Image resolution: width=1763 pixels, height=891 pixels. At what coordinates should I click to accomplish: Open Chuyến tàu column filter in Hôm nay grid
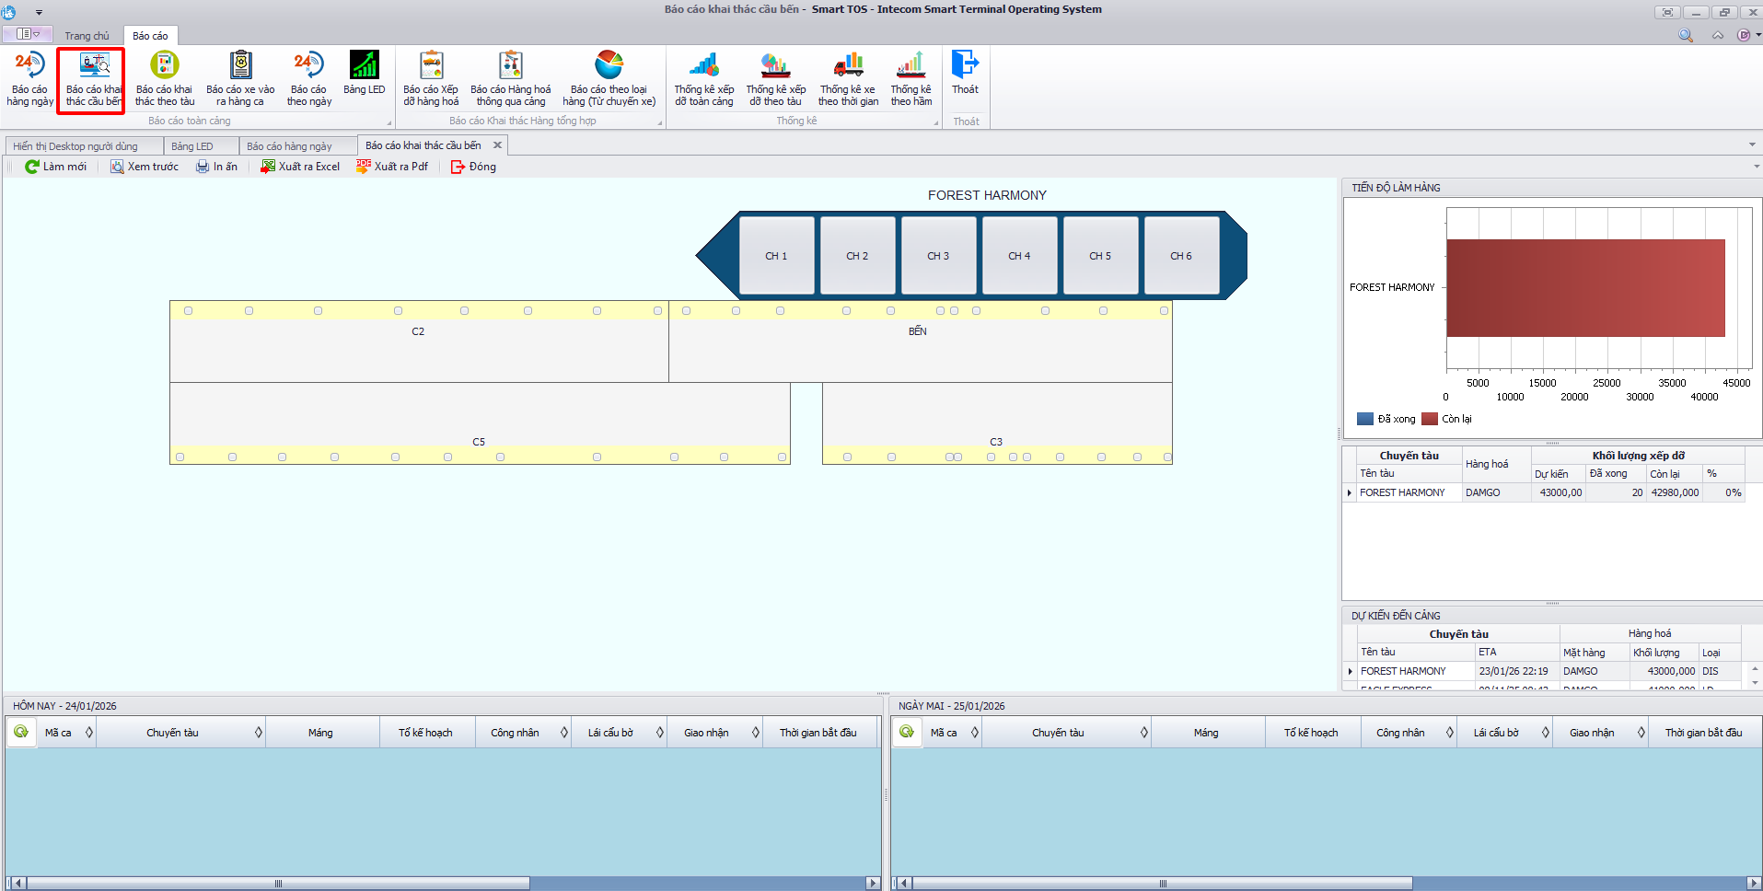tap(259, 733)
